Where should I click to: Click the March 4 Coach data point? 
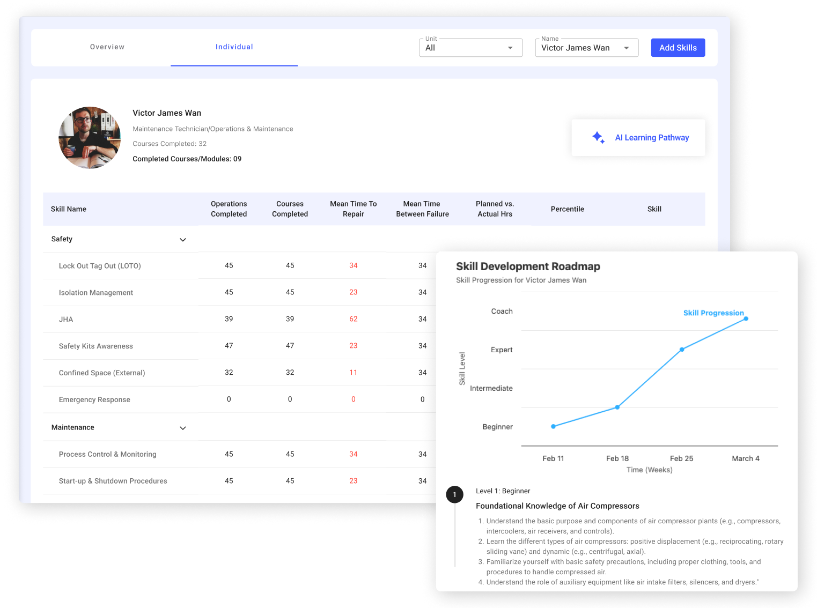(746, 318)
